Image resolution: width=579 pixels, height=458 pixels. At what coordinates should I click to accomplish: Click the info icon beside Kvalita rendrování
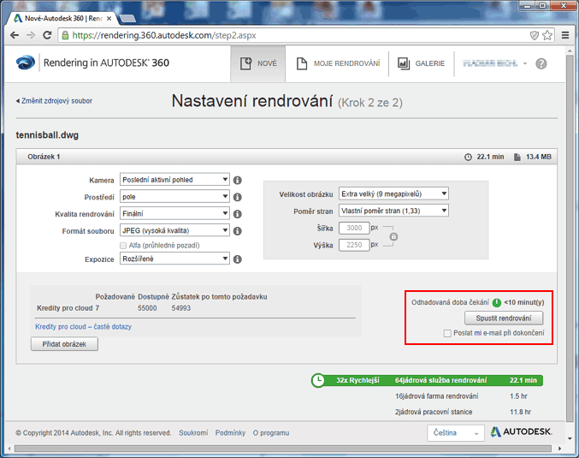(x=238, y=214)
